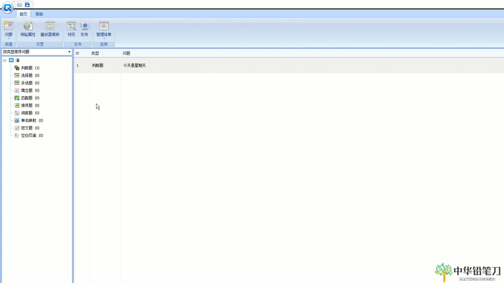Click the open folder icon
The height and width of the screenshot is (283, 504).
pos(20,5)
